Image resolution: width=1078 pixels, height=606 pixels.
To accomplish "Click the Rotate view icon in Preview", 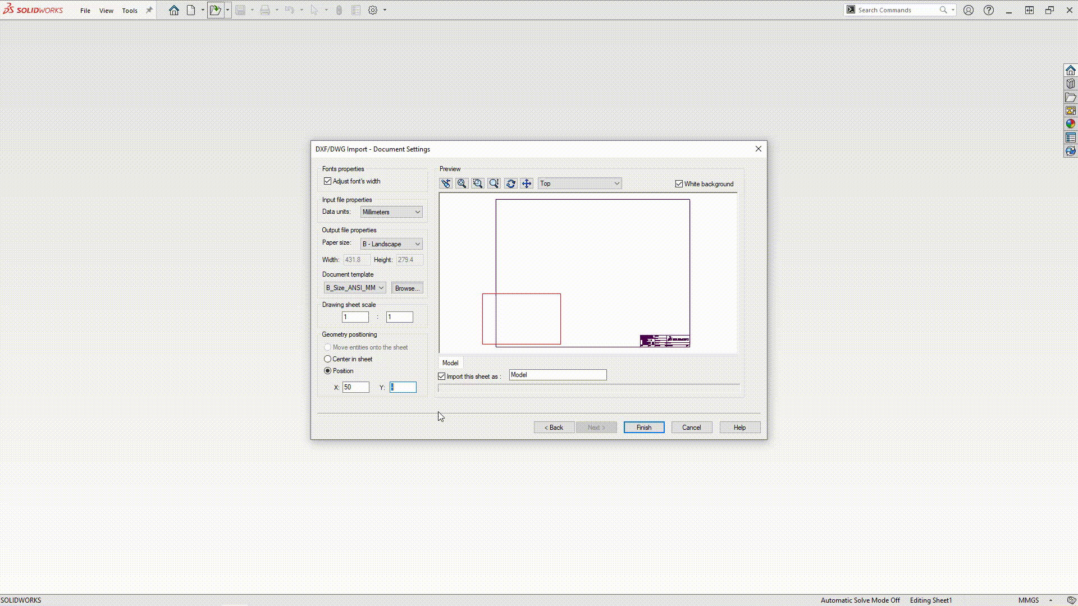I will pos(510,183).
